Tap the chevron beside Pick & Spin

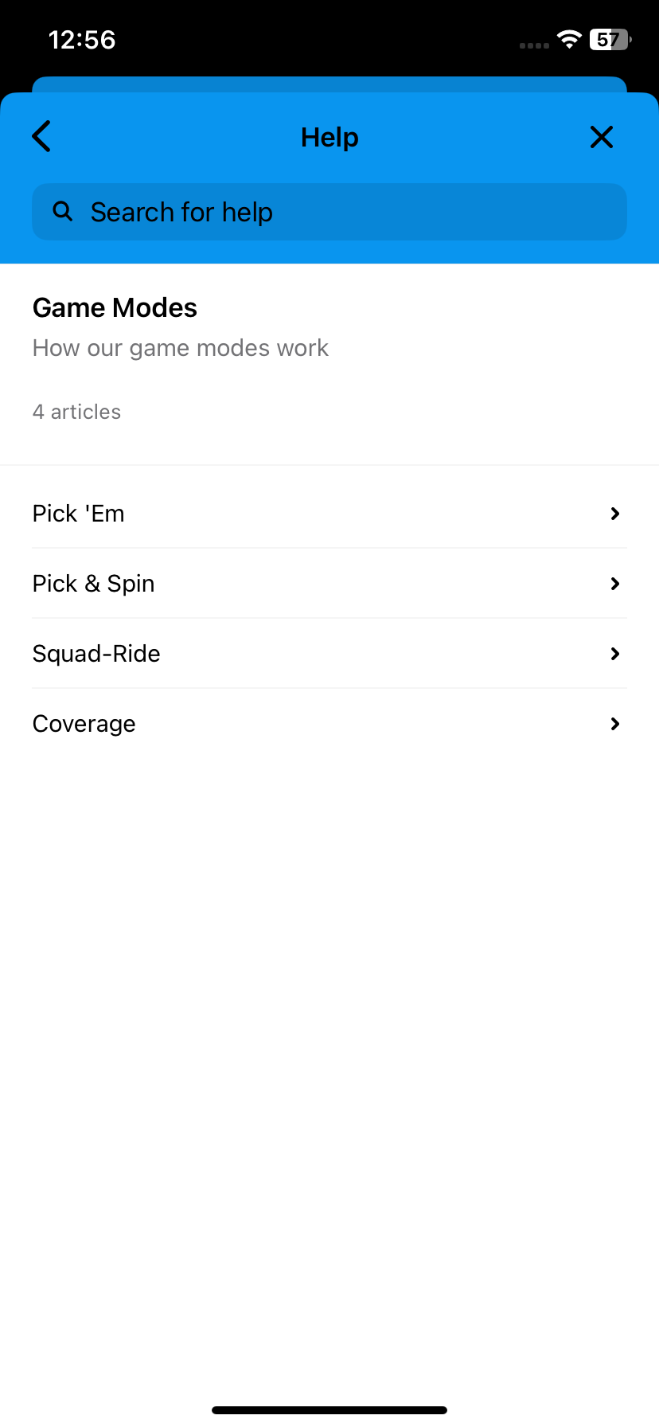click(614, 584)
